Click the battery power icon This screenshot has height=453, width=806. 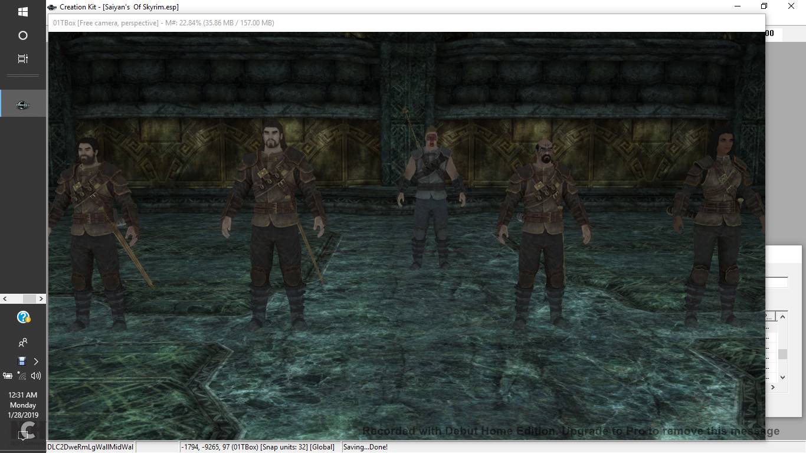pos(8,376)
